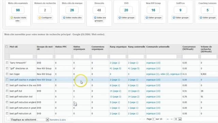Click Editer les groupes under Dissociés
Screen dimensions: 218x123
pyautogui.click(x=99, y=19)
